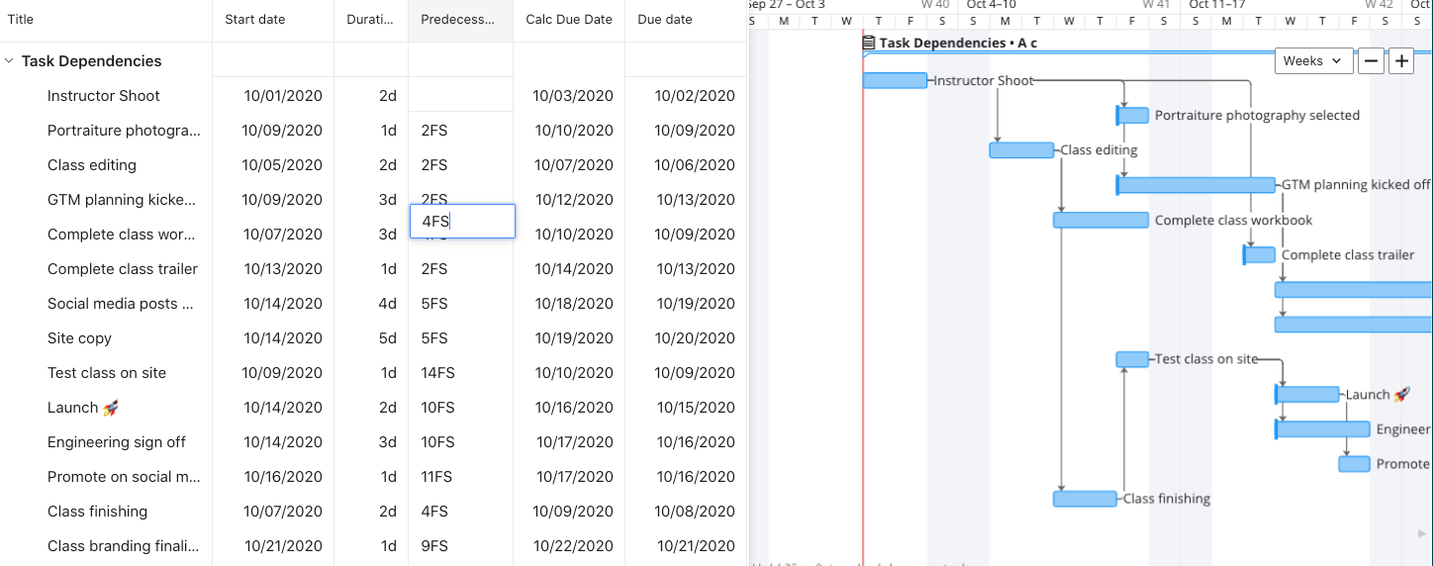1433x566 pixels.
Task: Edit the predecessor input field showing 4FS
Action: pos(462,222)
